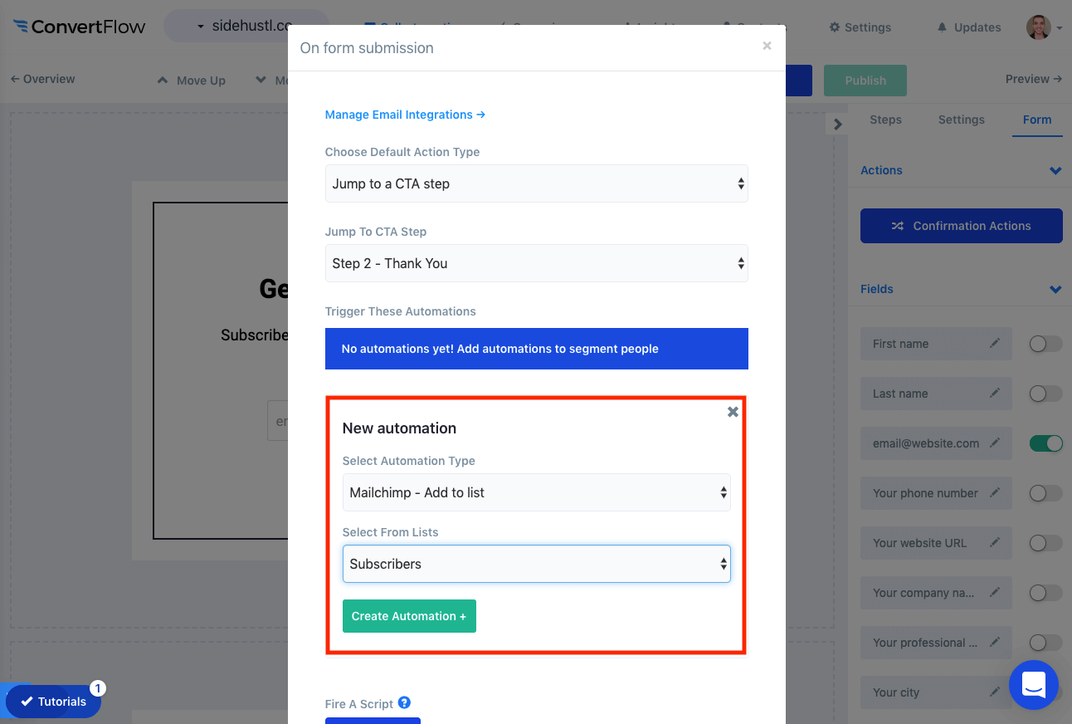The image size is (1072, 724).
Task: Open the Jump To CTA Step dropdown
Action: (536, 263)
